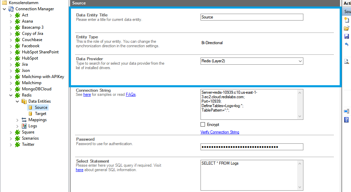Expand the Mappings tree node

coord(17,120)
